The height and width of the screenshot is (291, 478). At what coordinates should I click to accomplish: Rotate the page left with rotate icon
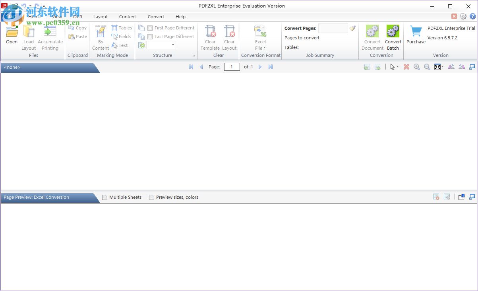pos(451,67)
